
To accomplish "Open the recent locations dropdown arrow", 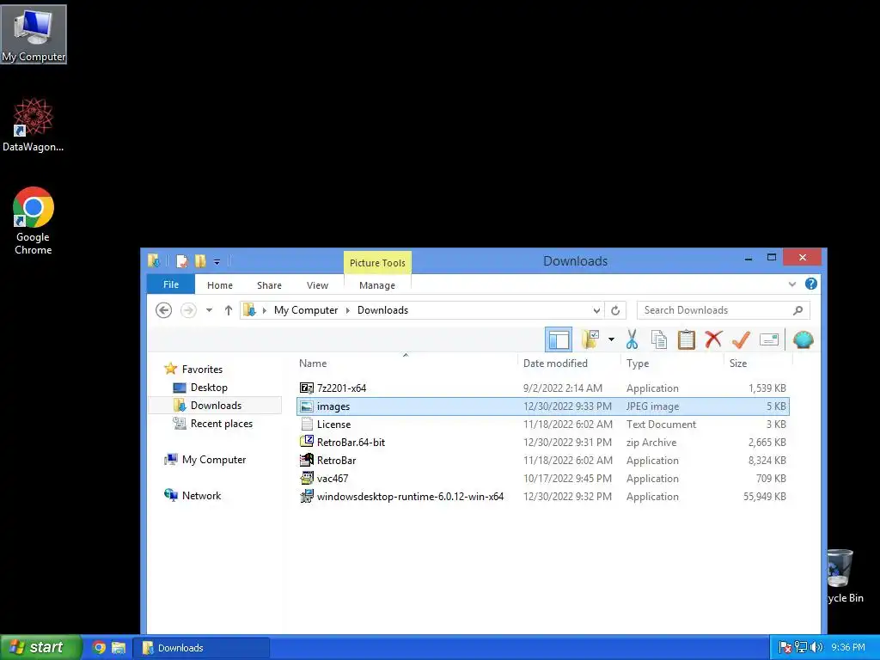I will (x=209, y=309).
